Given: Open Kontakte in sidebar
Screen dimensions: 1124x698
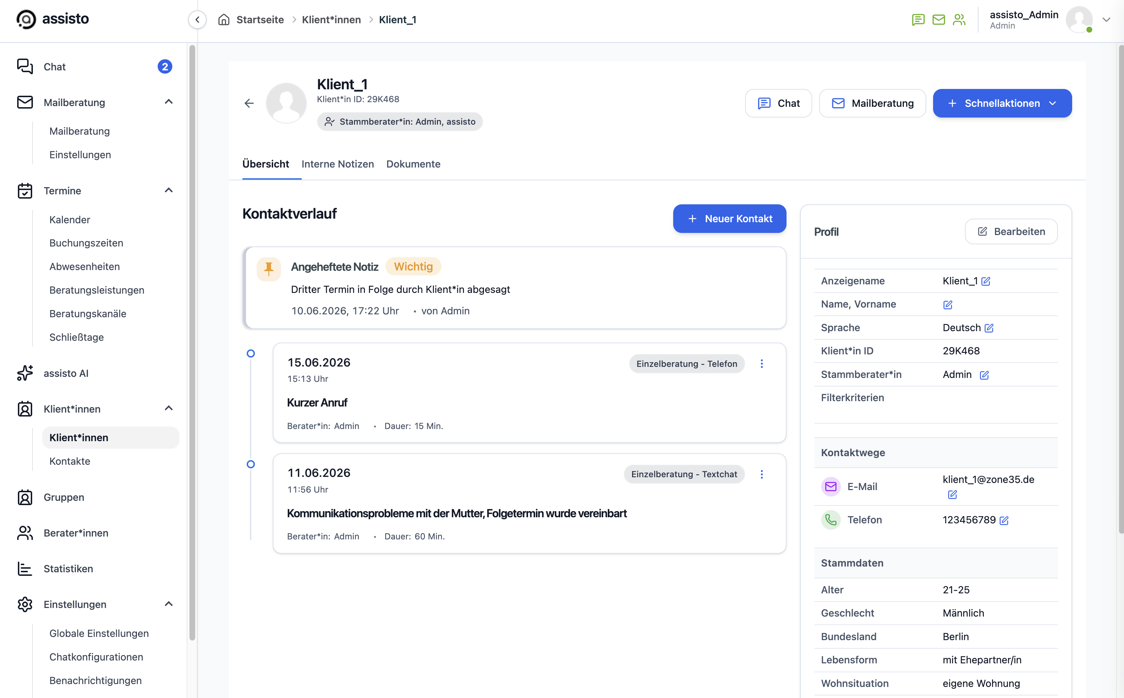Looking at the screenshot, I should click(x=70, y=461).
